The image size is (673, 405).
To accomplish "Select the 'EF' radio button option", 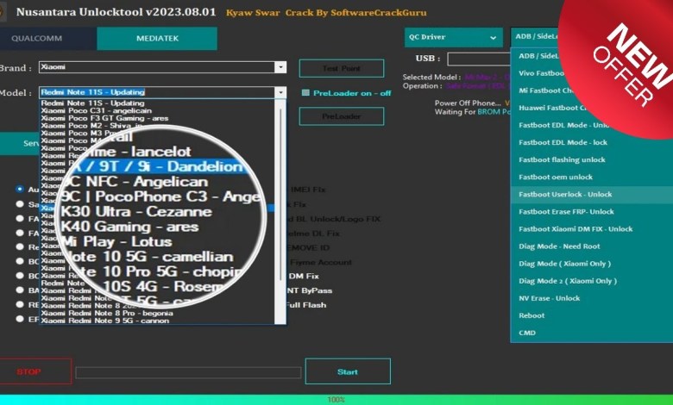I will point(20,318).
